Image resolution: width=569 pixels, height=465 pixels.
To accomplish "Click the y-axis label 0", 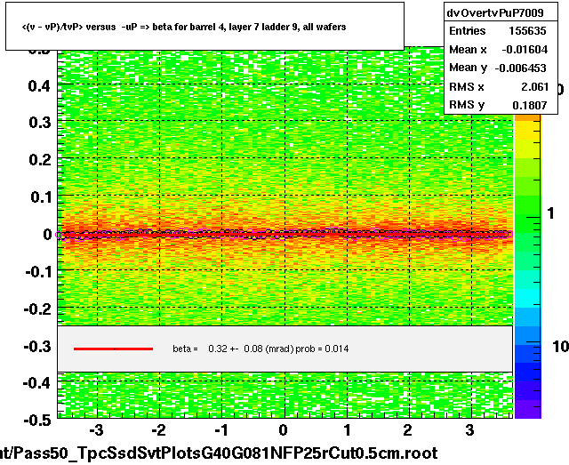I will click(x=47, y=235).
